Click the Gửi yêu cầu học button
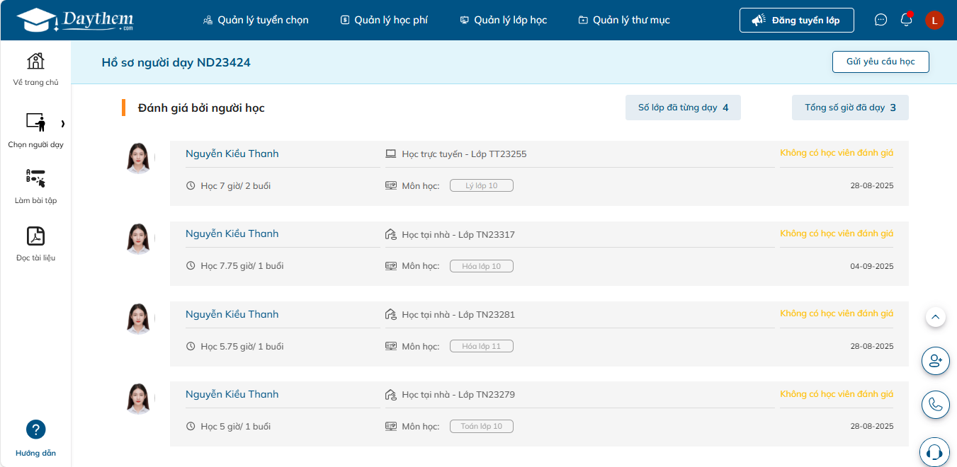This screenshot has height=467, width=957. [880, 62]
